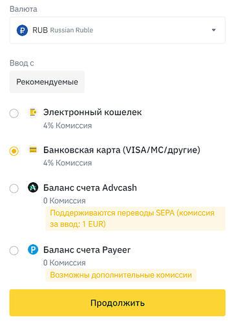Click the RUB ruble currency icon
Screen dimensions: 243x323
tap(22, 30)
